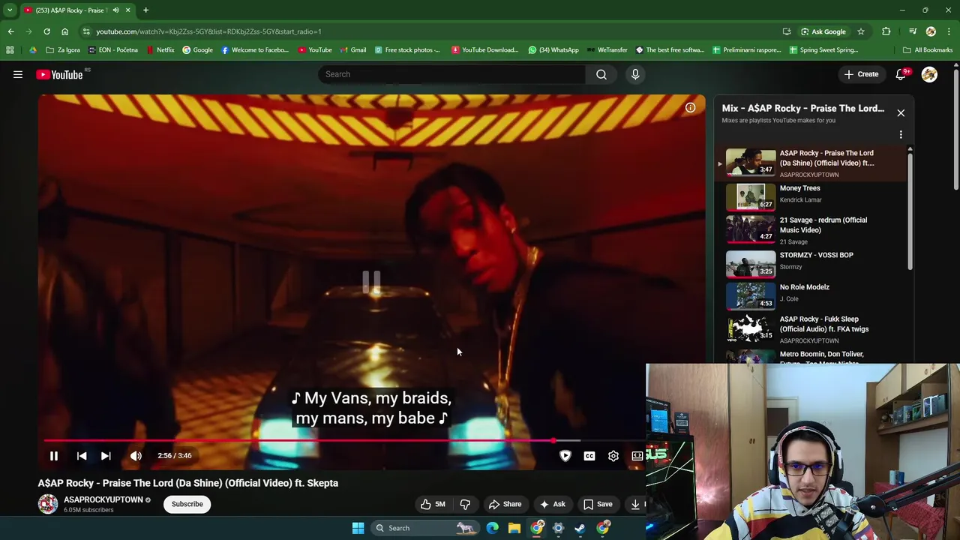Go back in Chrome browser

click(x=10, y=31)
